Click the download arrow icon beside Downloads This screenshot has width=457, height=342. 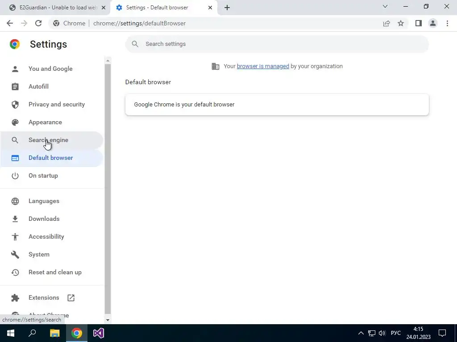point(15,219)
